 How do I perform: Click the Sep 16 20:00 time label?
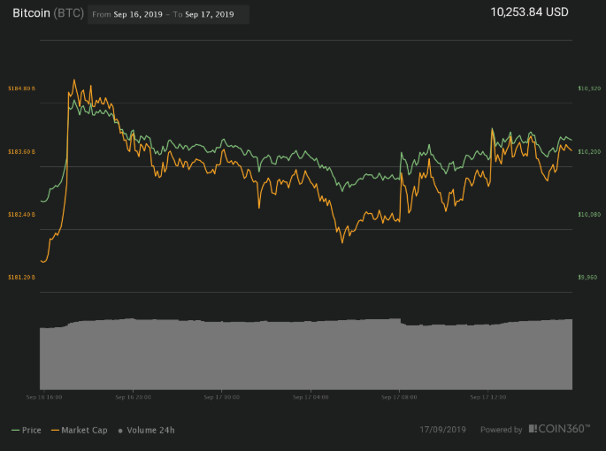[x=133, y=397]
